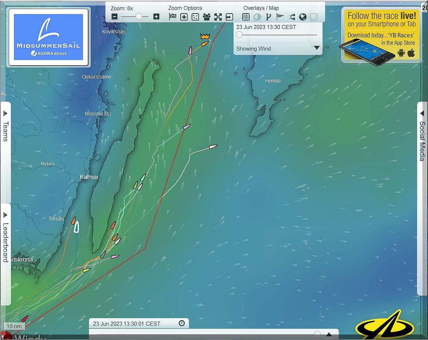Toggle the wind sock overlay
The height and width of the screenshot is (340, 428).
coord(280,17)
